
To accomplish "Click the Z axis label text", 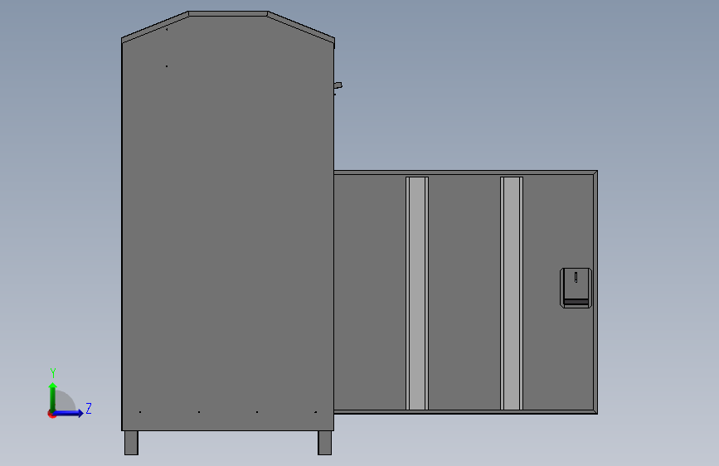I will 89,408.
